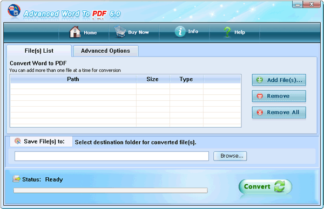The image size is (324, 209).
Task: Open the Info toolbar label
Action: [193, 31]
